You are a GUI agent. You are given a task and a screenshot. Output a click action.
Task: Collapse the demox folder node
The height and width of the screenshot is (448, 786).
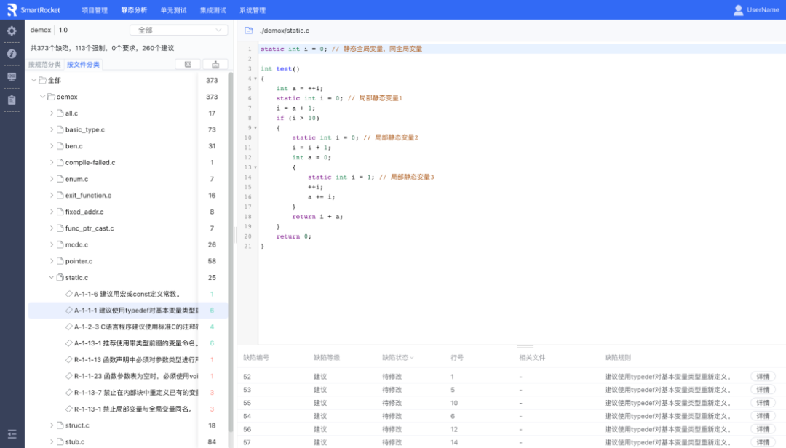coord(43,97)
